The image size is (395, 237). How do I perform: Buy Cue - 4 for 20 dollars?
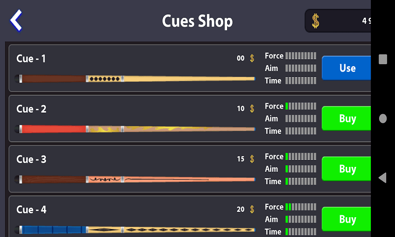point(347,219)
